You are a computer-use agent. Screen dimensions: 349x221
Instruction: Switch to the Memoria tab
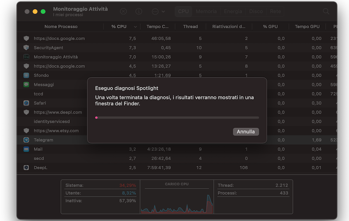(206, 11)
